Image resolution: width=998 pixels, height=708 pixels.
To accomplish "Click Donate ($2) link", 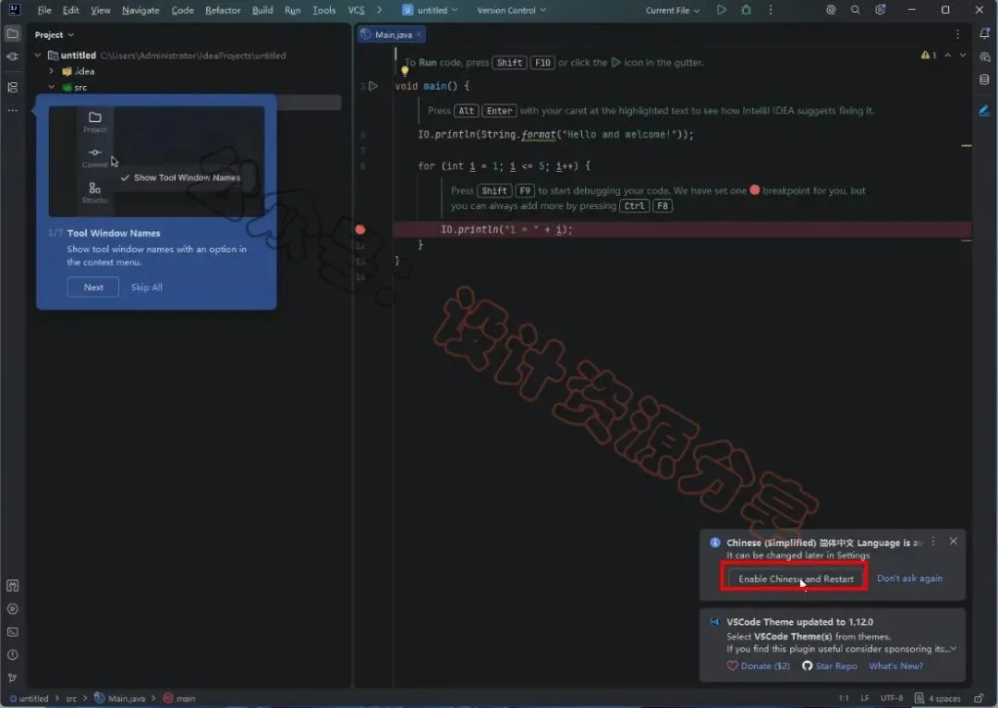I will tap(759, 666).
